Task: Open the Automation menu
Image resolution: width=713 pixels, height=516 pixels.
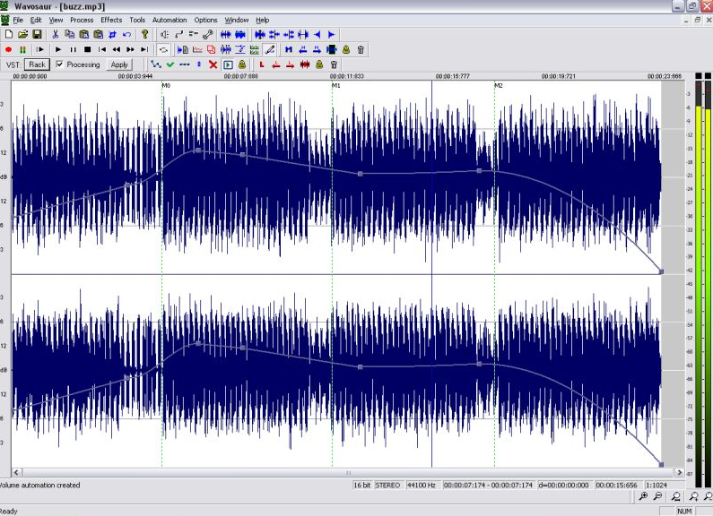Action: click(x=170, y=20)
